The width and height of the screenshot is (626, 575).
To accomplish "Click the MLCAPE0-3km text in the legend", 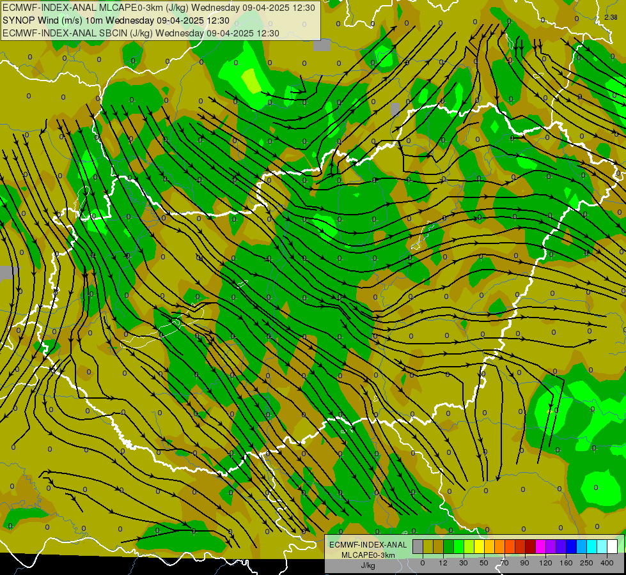I will (x=368, y=555).
